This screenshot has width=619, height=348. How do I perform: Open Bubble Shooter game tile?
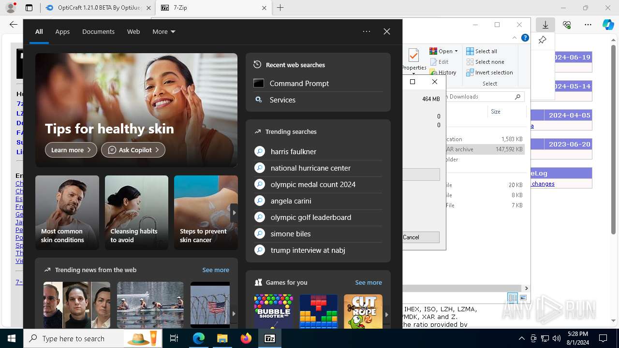(273, 311)
